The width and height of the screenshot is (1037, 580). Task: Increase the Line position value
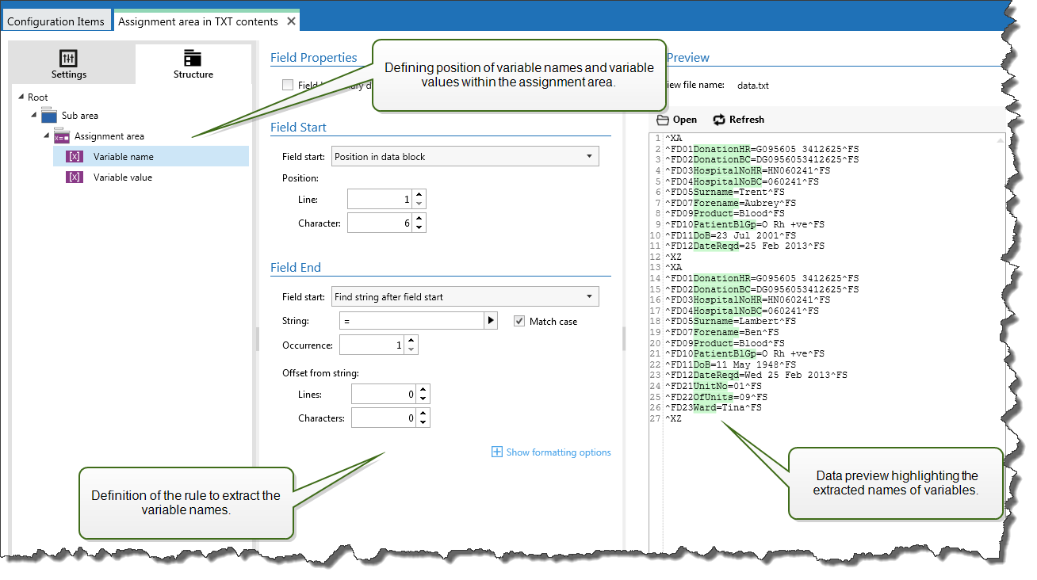pyautogui.click(x=419, y=195)
